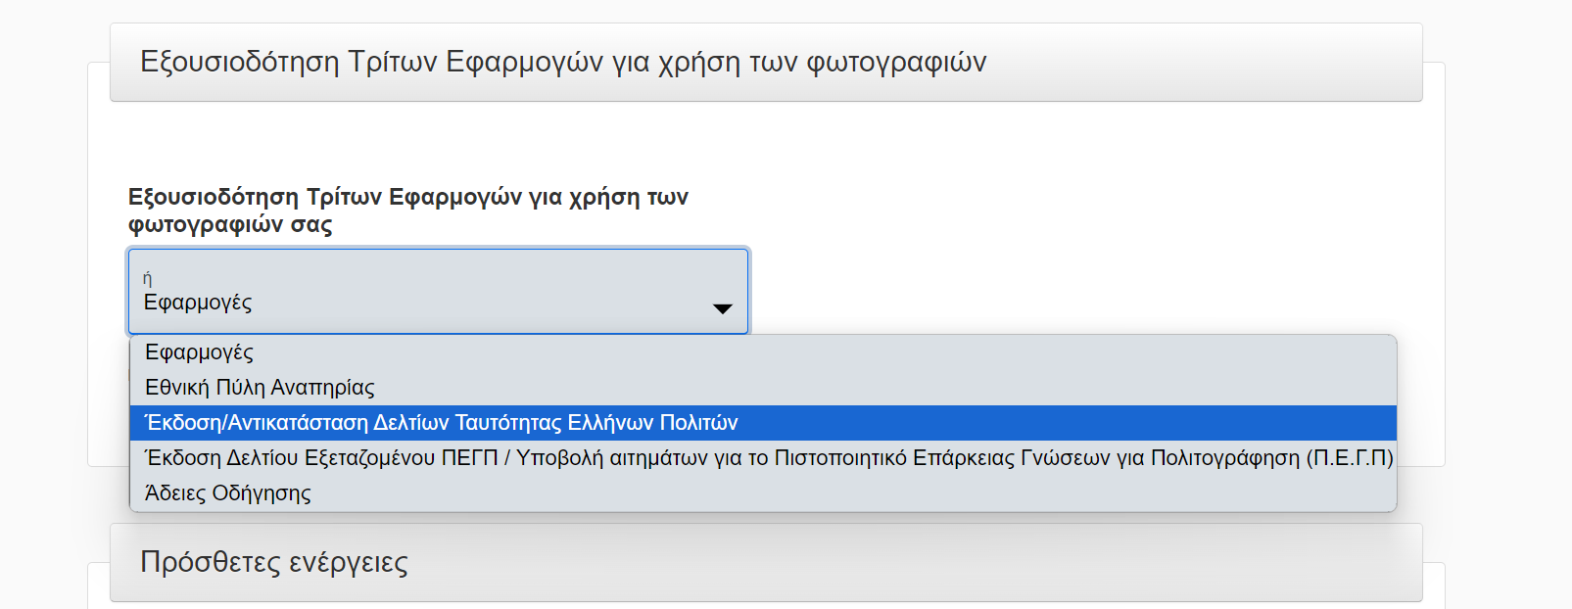Click the black dropdown arrow of Εφαρμογές
This screenshot has height=609, width=1572.
tap(723, 308)
